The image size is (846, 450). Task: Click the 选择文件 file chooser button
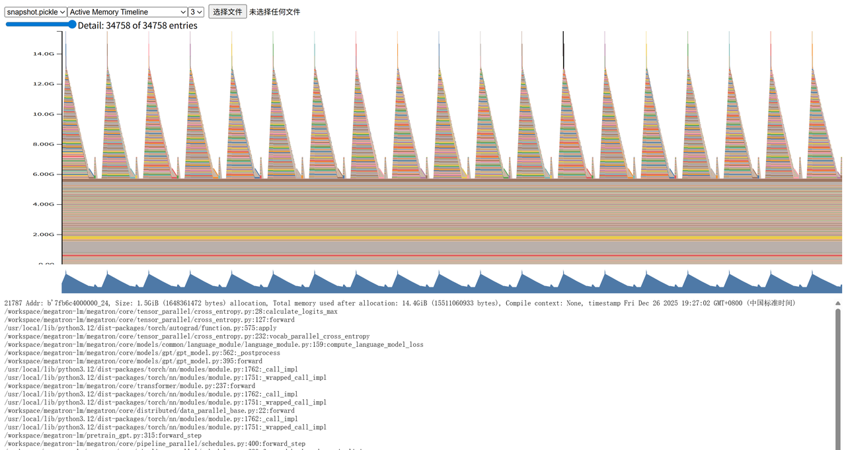tap(227, 12)
